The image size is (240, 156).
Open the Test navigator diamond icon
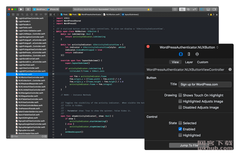click(32, 14)
